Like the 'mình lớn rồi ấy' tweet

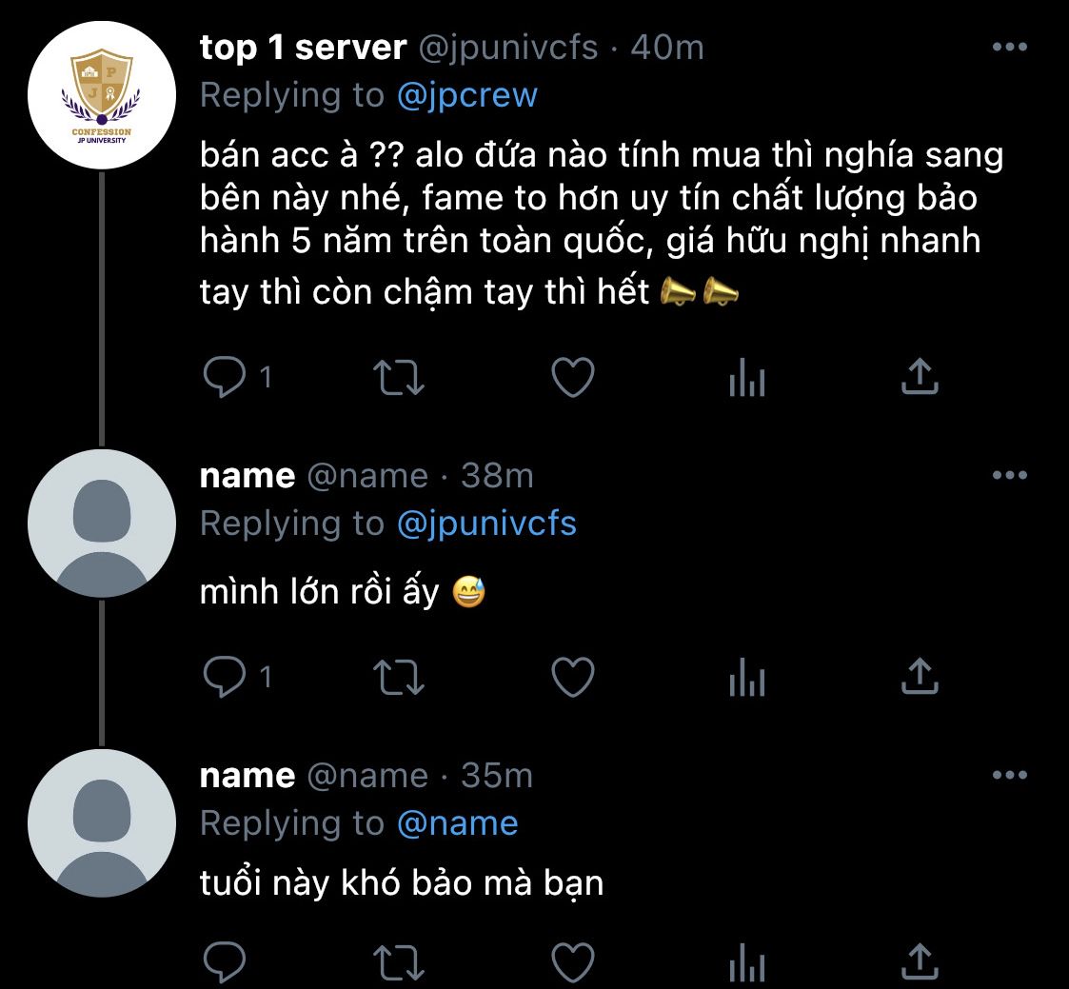coord(573,677)
